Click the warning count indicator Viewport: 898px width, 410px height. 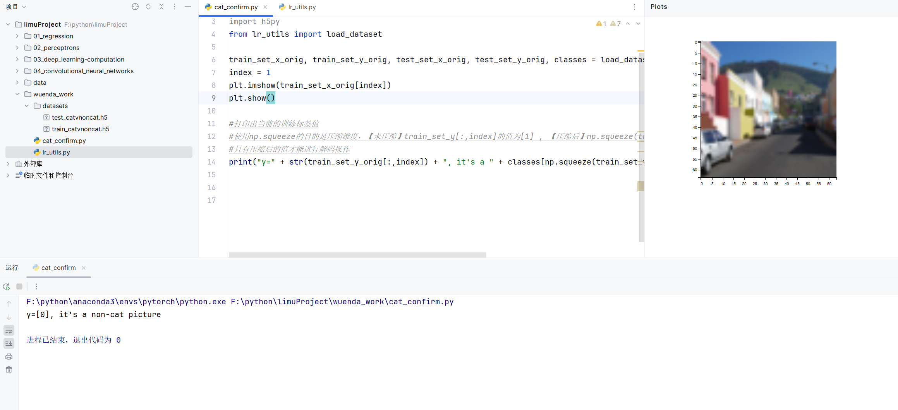601,24
